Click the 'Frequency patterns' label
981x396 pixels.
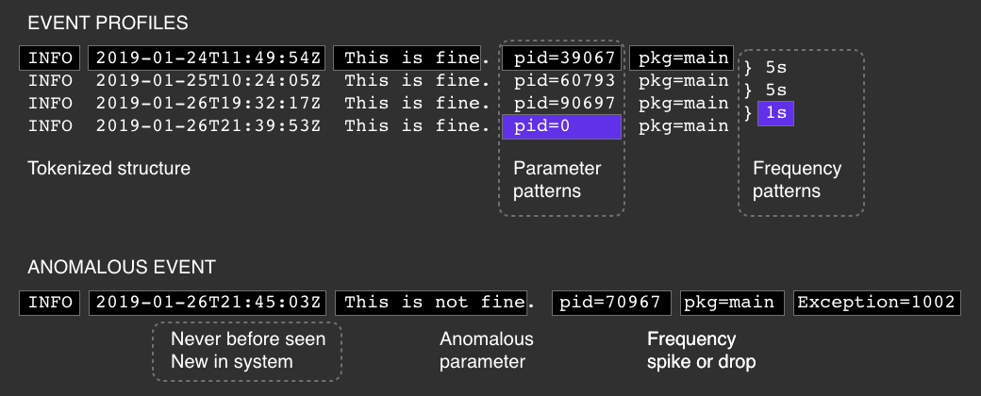point(796,180)
